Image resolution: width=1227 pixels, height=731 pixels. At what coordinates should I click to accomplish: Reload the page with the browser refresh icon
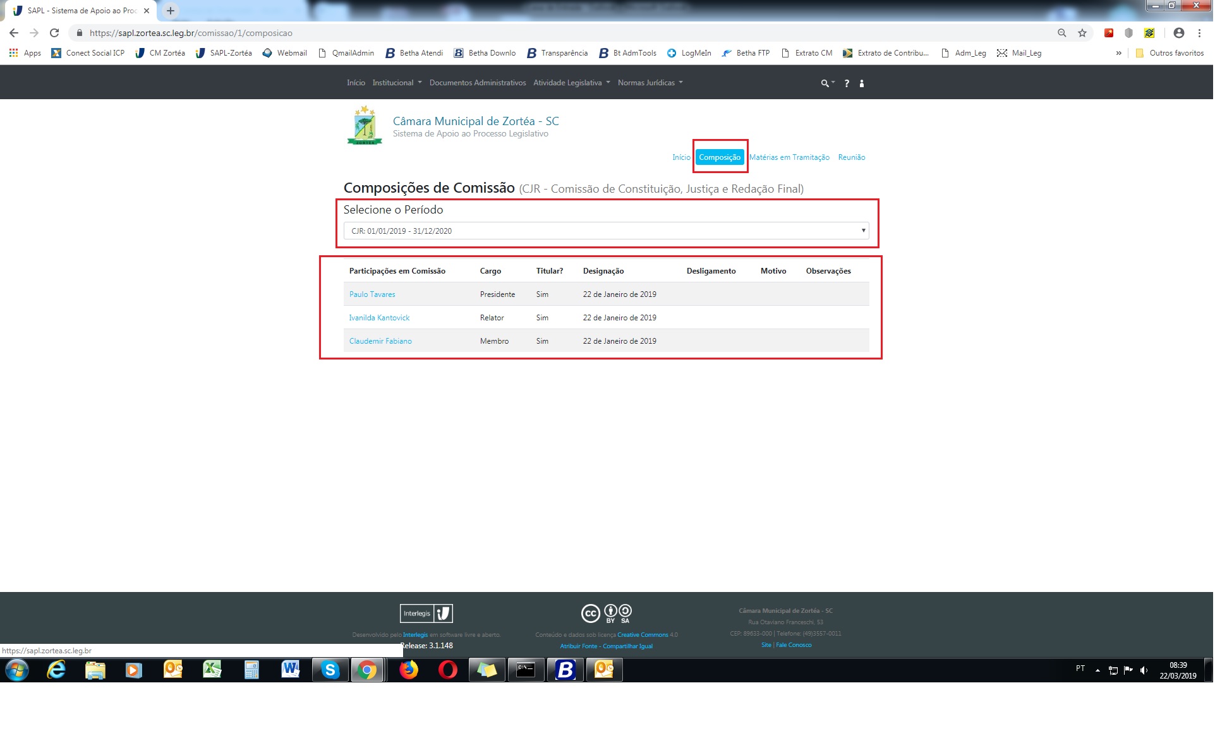click(54, 33)
